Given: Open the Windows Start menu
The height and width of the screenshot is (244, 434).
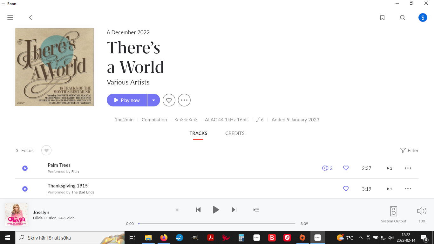Looking at the screenshot, I should [7, 238].
